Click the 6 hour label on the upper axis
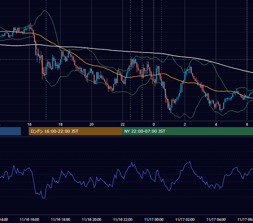The width and height of the screenshot is (253, 223). [x=247, y=125]
